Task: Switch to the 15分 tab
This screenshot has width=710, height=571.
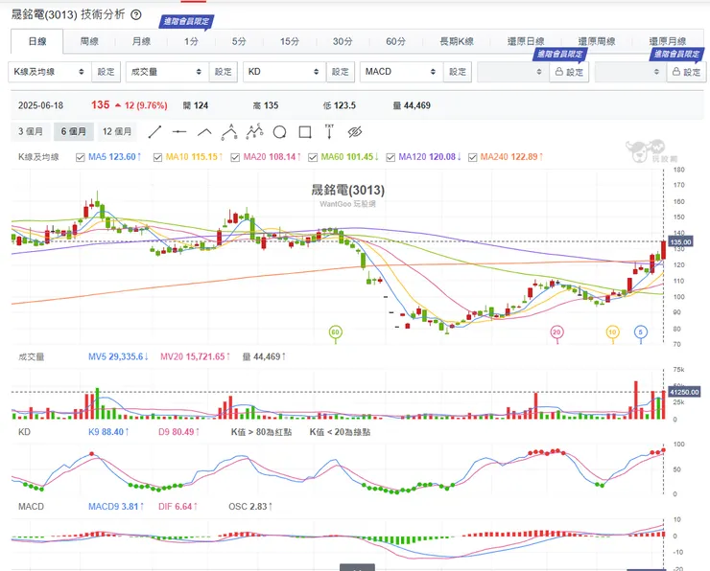Action: point(290,41)
